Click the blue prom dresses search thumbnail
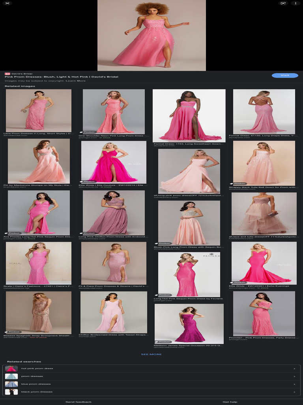Image resolution: width=303 pixels, height=405 pixels. (x=11, y=384)
